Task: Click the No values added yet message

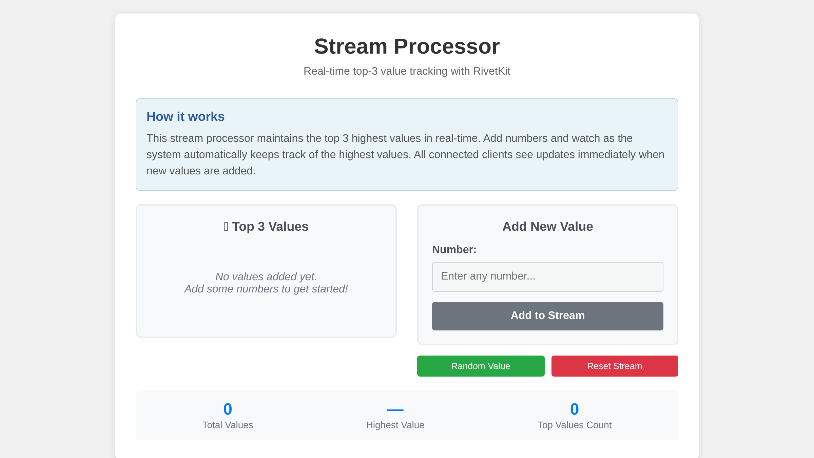Action: tap(266, 276)
